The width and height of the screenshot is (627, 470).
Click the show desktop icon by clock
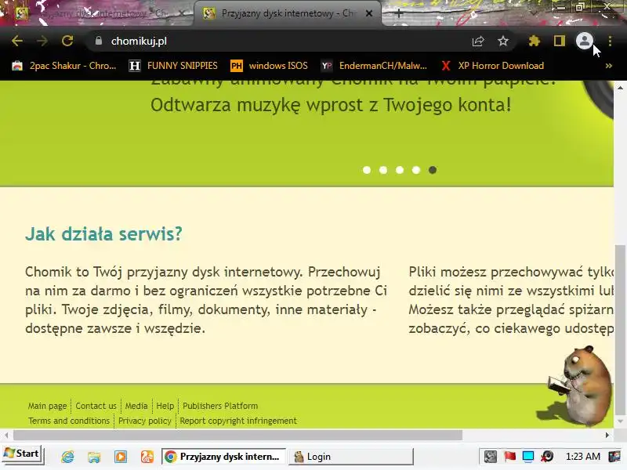pos(614,457)
